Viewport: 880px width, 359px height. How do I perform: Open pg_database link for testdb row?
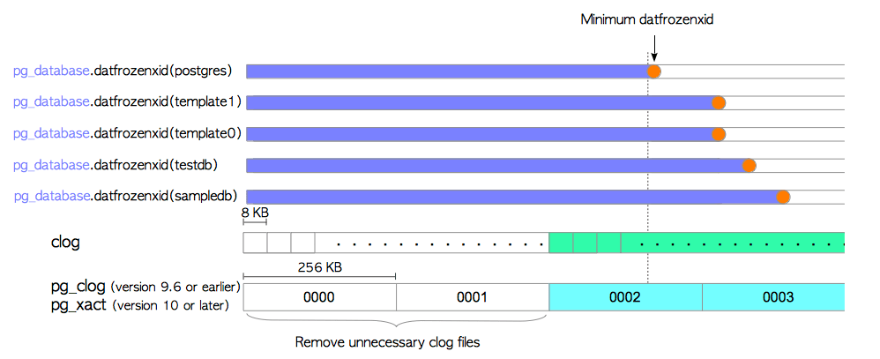pyautogui.click(x=52, y=165)
